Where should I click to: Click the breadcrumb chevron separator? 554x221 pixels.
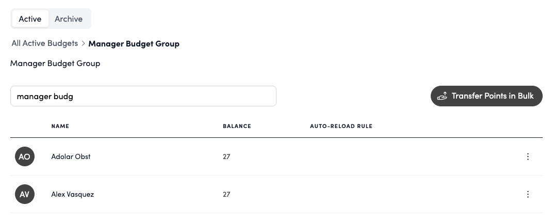click(83, 44)
